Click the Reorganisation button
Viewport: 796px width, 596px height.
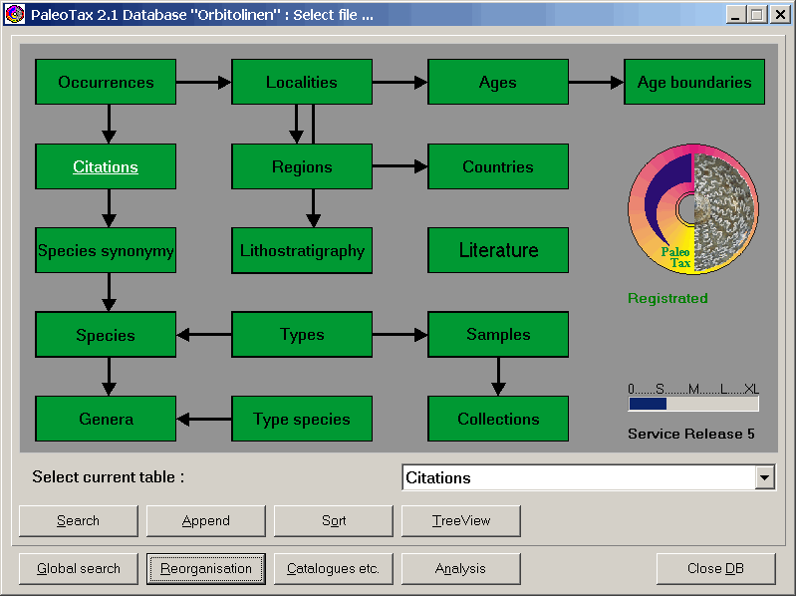(x=206, y=568)
